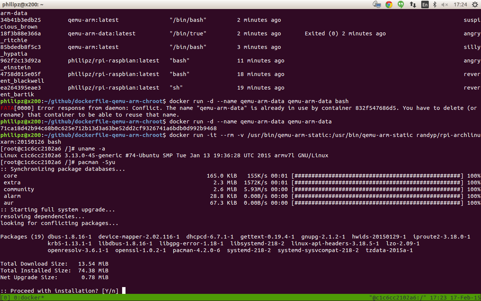Open the clock menu showing 17:24

click(460, 5)
